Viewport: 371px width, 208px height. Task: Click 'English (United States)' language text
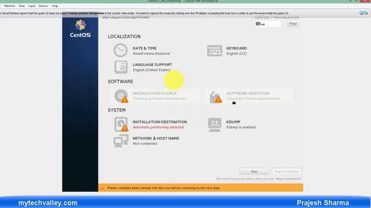coord(152,70)
